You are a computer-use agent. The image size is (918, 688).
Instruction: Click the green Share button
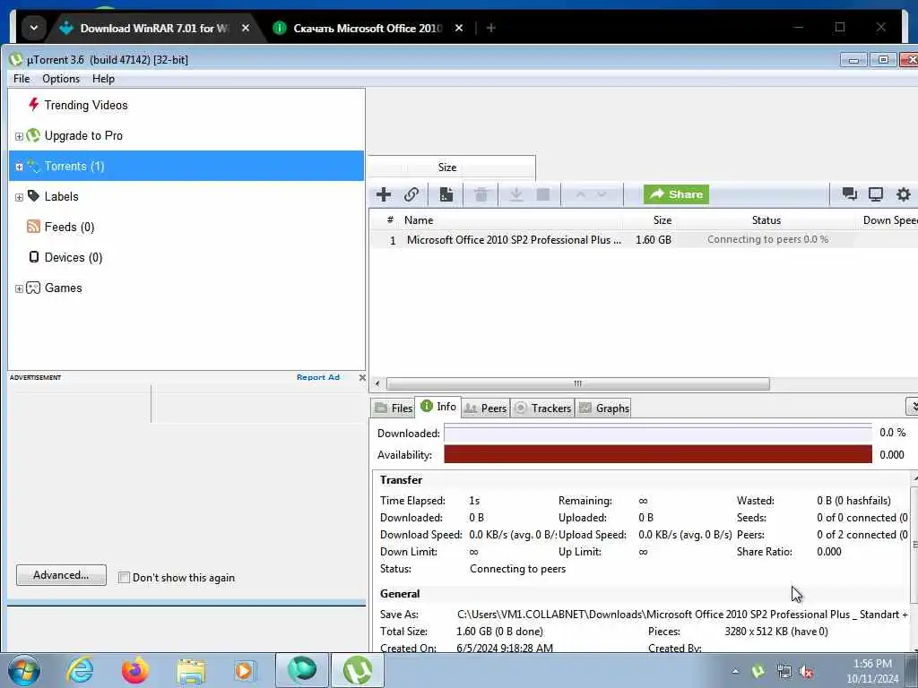(x=676, y=194)
